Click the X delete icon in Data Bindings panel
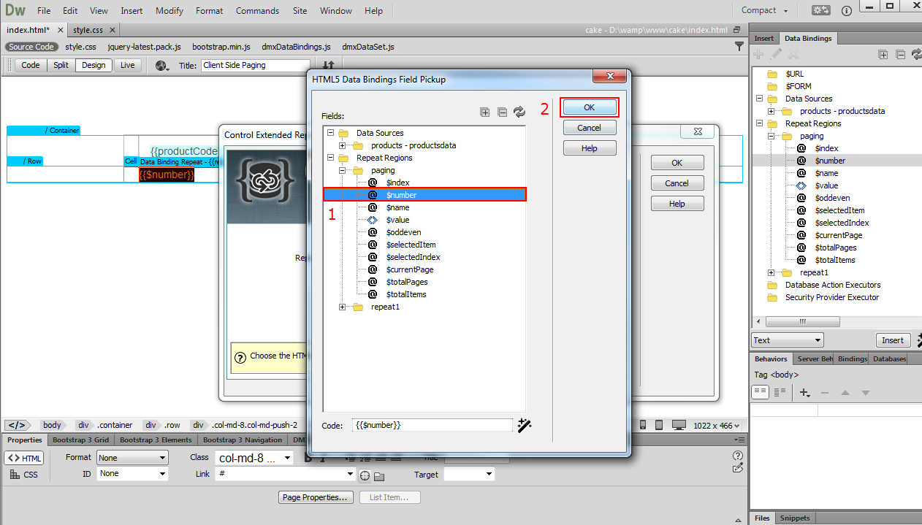Viewport: 922px width, 525px height. click(x=793, y=55)
